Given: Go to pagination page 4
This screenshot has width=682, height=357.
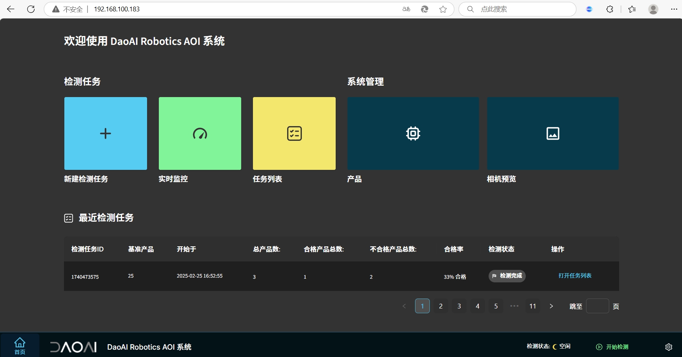Looking at the screenshot, I should coord(478,306).
